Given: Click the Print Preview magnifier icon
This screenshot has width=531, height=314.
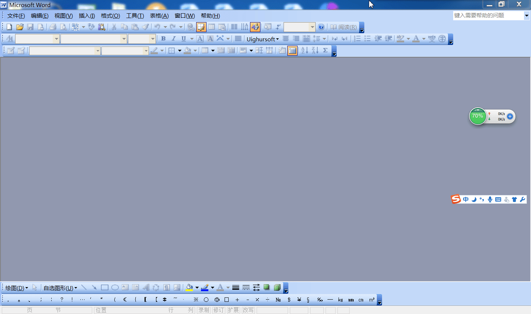Looking at the screenshot, I should (63, 27).
